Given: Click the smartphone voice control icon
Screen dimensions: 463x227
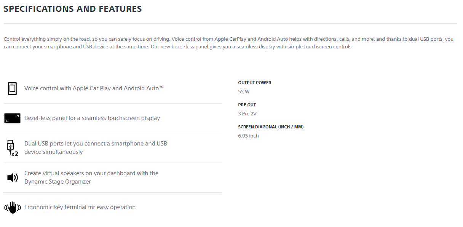Looking at the screenshot, I should click(x=12, y=88).
